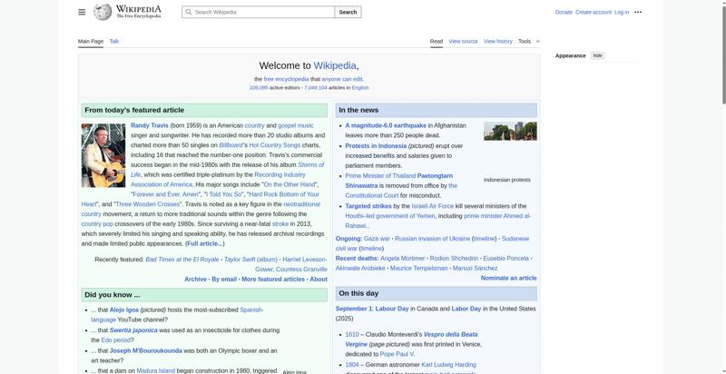
Task: Open the Rodion Shchedrin link
Action: [x=454, y=259]
